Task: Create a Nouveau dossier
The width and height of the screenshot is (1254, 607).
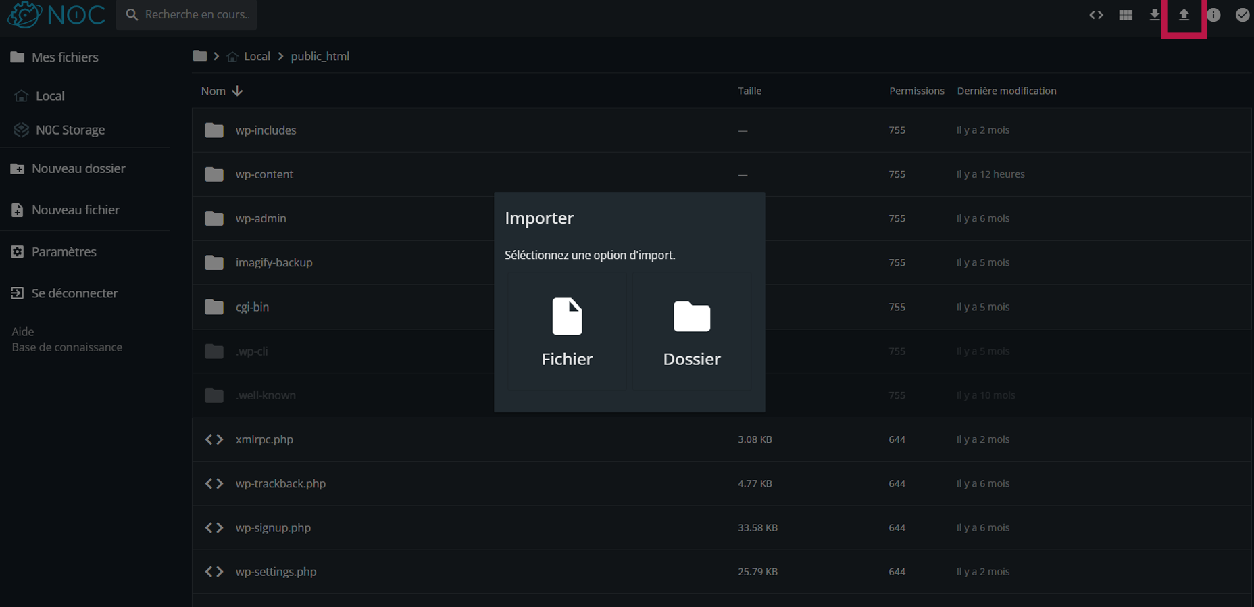Action: tap(68, 168)
